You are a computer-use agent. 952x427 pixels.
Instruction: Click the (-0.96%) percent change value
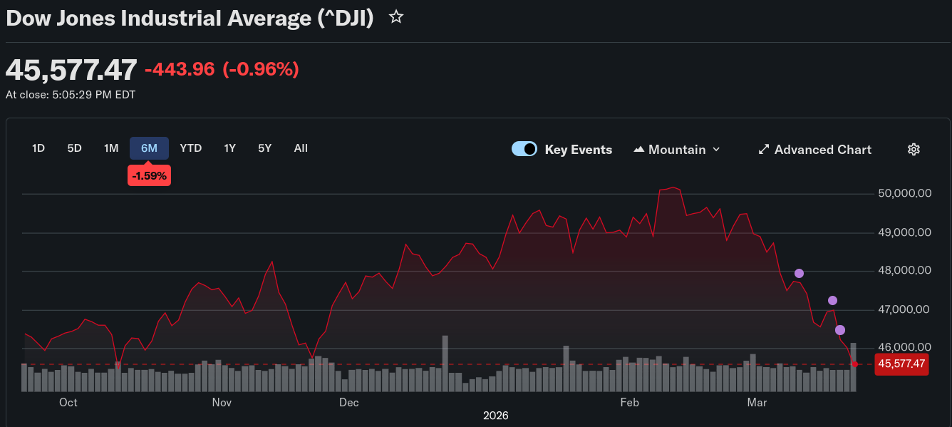pyautogui.click(x=261, y=69)
